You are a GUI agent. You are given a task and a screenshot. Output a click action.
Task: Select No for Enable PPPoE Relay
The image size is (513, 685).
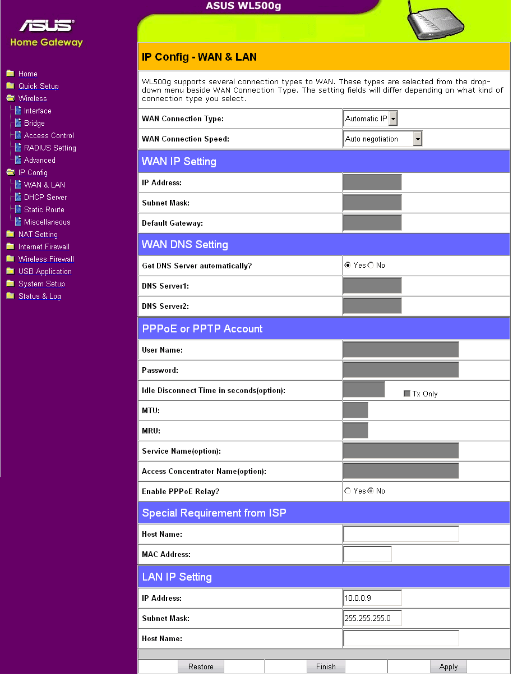click(371, 491)
